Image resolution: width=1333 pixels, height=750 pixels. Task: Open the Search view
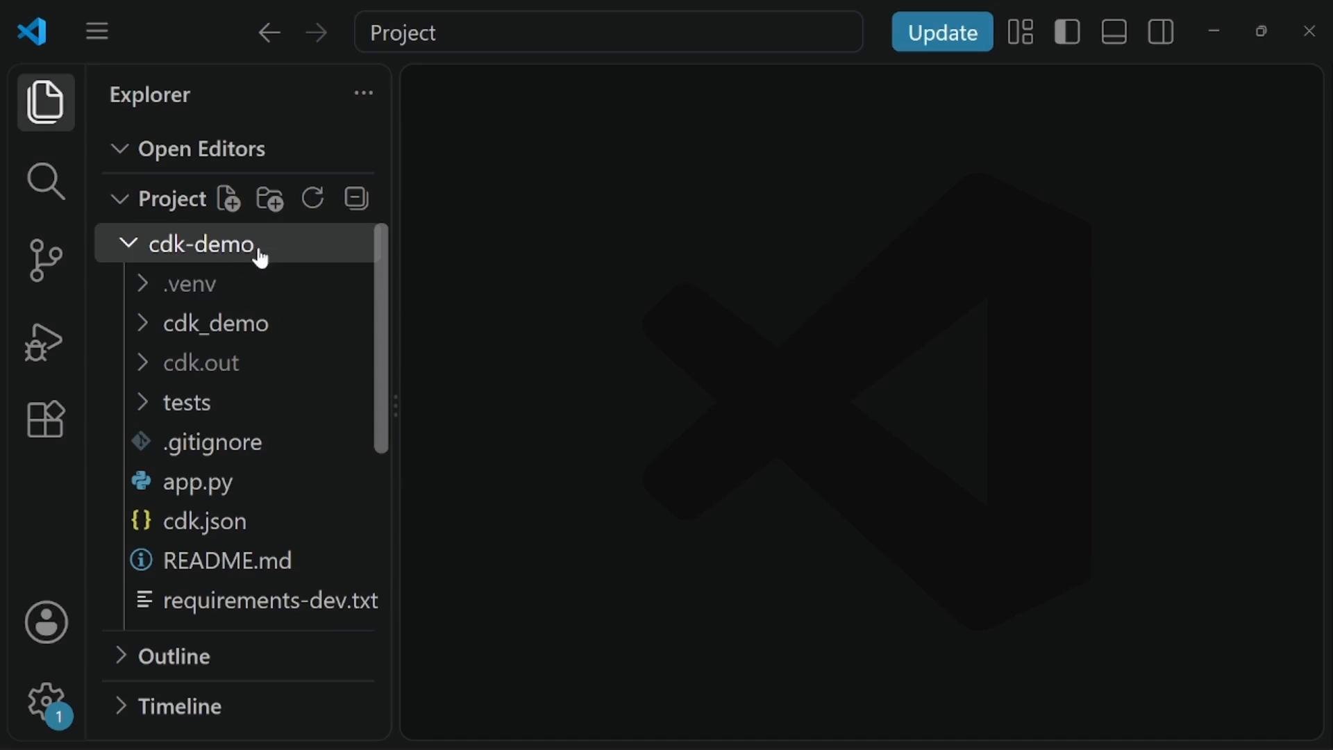(x=46, y=181)
